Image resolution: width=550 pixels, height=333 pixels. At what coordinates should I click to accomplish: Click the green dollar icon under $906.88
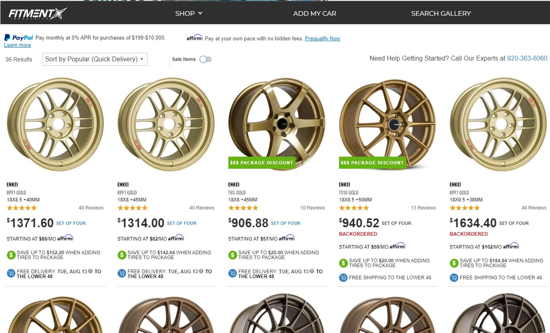[233, 255]
